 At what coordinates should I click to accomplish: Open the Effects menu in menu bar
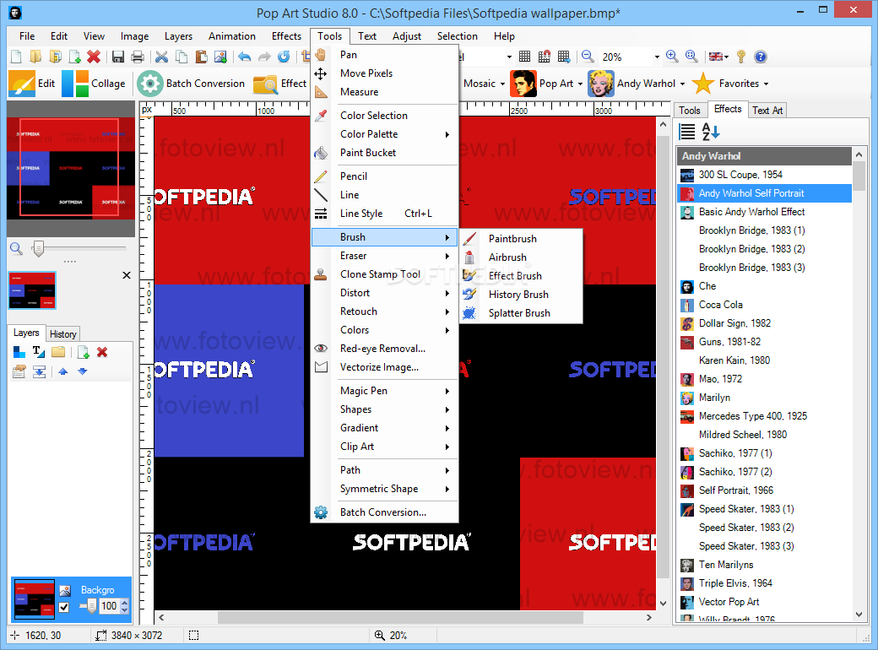point(287,36)
